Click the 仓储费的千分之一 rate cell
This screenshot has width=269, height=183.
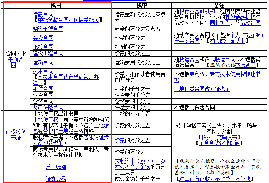tap(133, 101)
